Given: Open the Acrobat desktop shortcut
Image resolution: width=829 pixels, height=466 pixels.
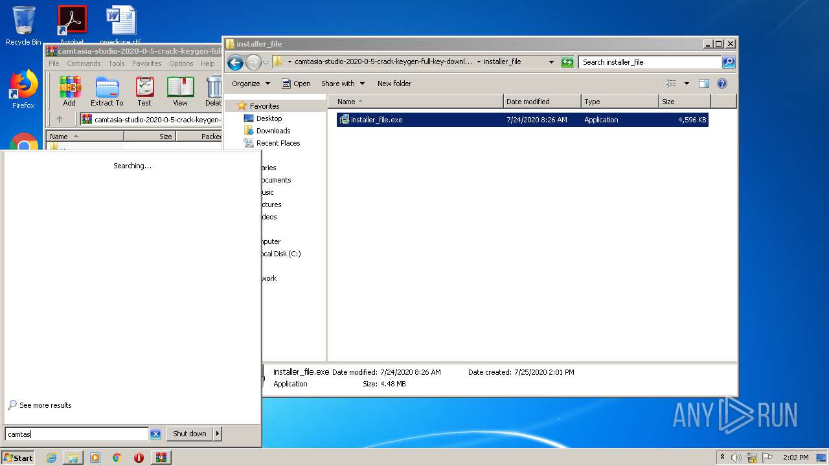Looking at the screenshot, I should [72, 25].
